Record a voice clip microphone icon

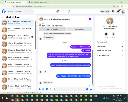pyautogui.click(x=40, y=89)
